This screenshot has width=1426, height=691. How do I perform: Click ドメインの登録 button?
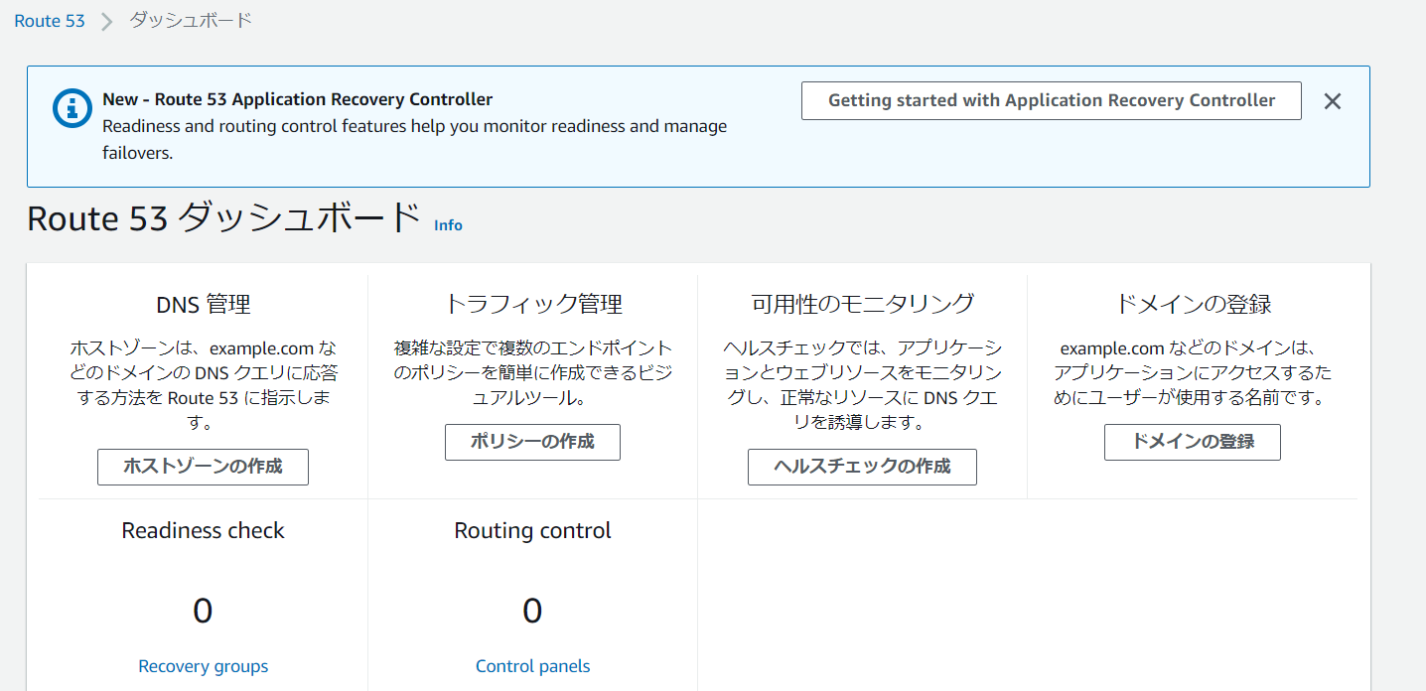(1193, 442)
